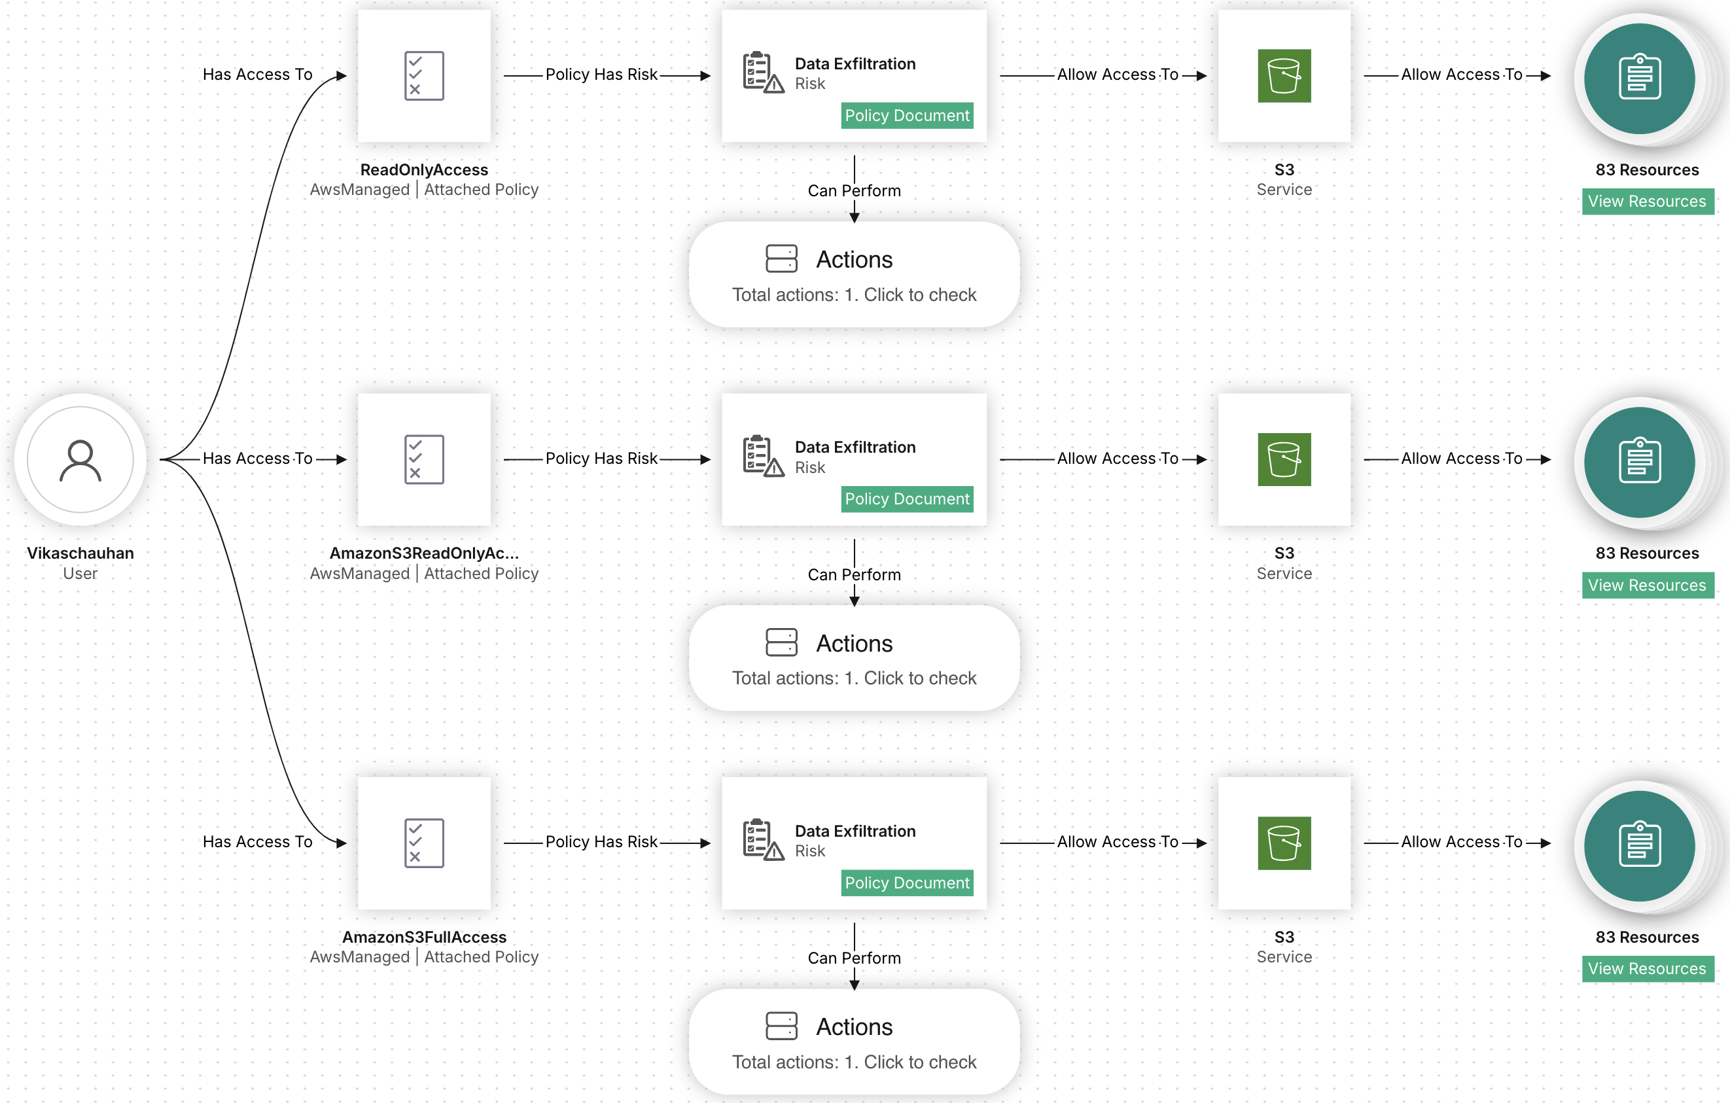Click the S3 bucket icon for AmazonS3ReadOnlyAccess
The height and width of the screenshot is (1103, 1730).
pyautogui.click(x=1284, y=459)
